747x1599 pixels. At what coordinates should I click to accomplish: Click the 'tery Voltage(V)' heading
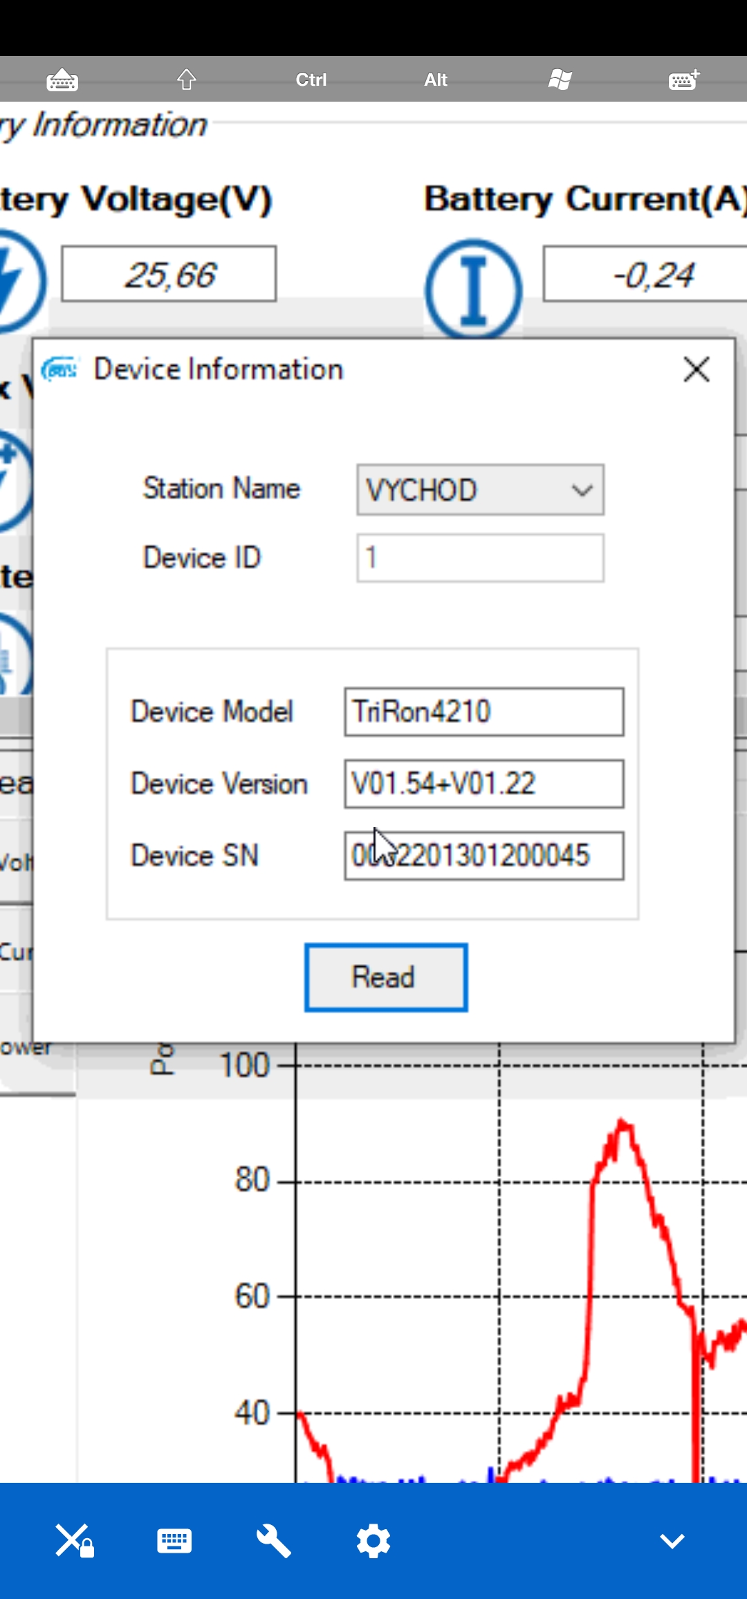coord(136,201)
